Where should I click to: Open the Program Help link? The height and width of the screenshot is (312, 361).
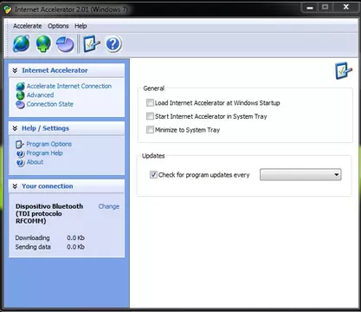[44, 153]
